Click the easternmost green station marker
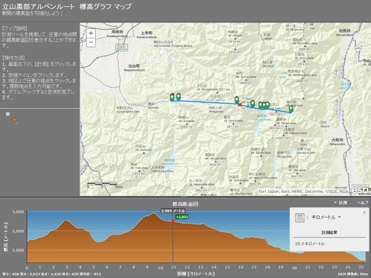 pyautogui.click(x=291, y=109)
